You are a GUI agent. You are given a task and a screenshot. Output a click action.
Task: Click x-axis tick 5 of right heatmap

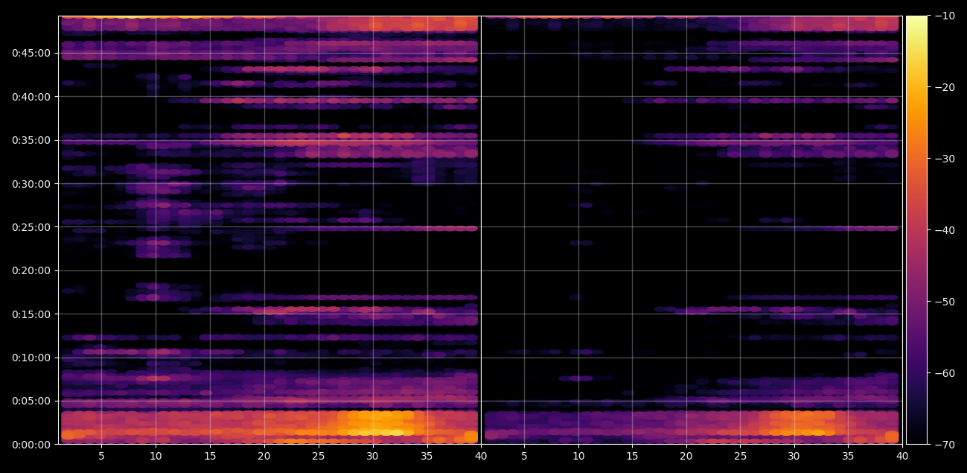(524, 455)
